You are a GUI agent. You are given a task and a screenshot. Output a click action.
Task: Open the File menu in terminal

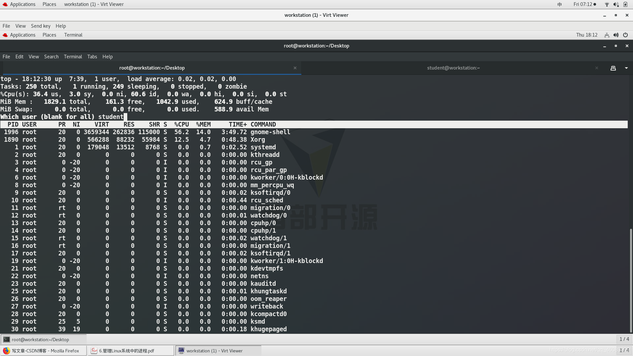point(7,56)
